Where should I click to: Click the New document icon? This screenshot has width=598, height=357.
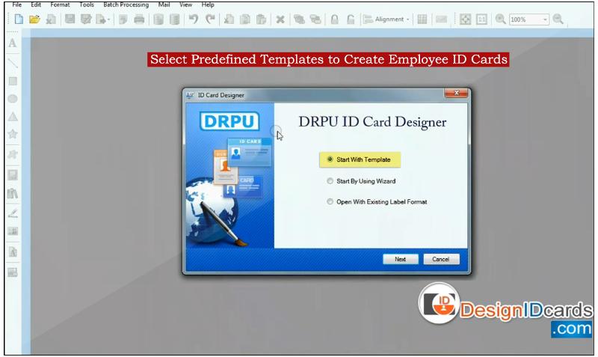[18, 19]
